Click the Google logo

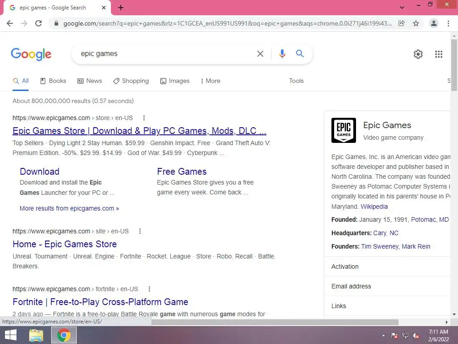tap(31, 54)
